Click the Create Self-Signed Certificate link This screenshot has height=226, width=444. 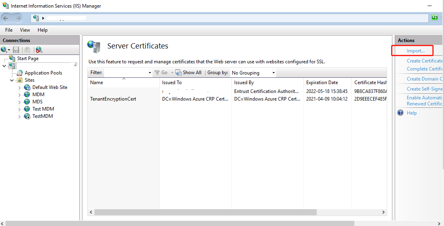pos(424,89)
